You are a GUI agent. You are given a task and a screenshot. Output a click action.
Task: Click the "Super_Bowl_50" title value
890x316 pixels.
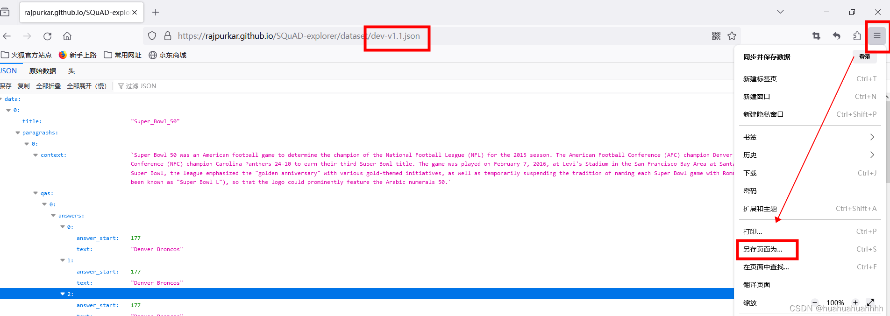[155, 121]
